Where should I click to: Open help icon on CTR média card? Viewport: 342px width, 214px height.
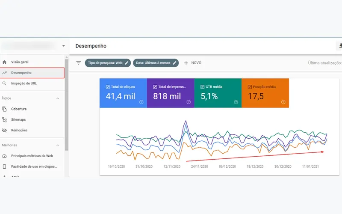pyautogui.click(x=236, y=102)
